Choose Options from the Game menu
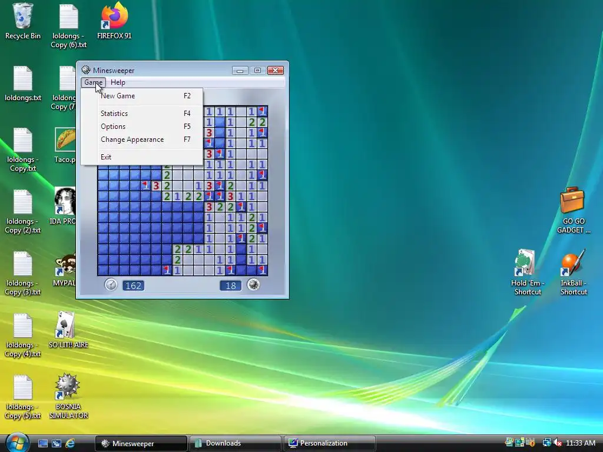 141,127
